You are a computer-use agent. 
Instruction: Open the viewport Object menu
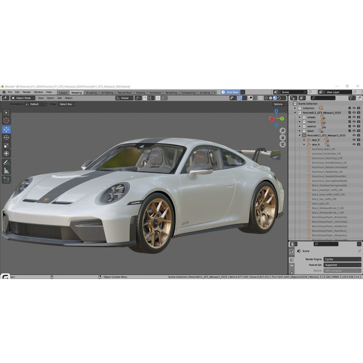(x=69, y=98)
